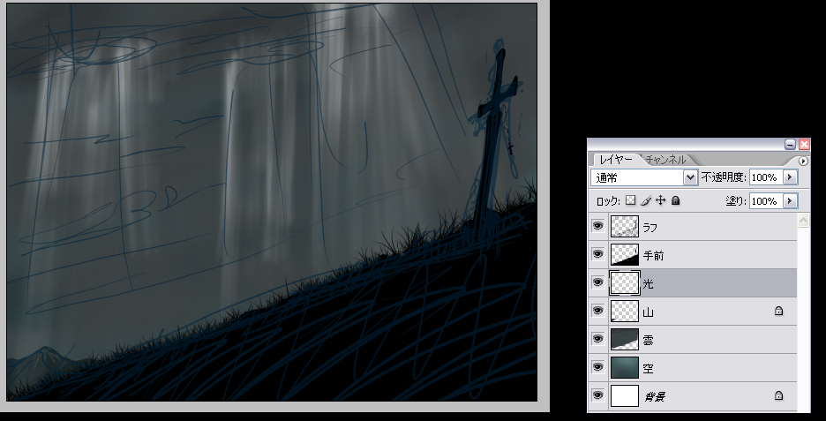Switch to the レイヤー tab

pos(615,160)
